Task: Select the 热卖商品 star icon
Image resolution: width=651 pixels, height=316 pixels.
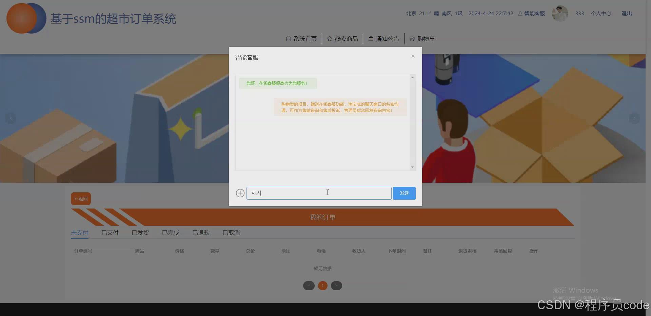Action: click(330, 38)
